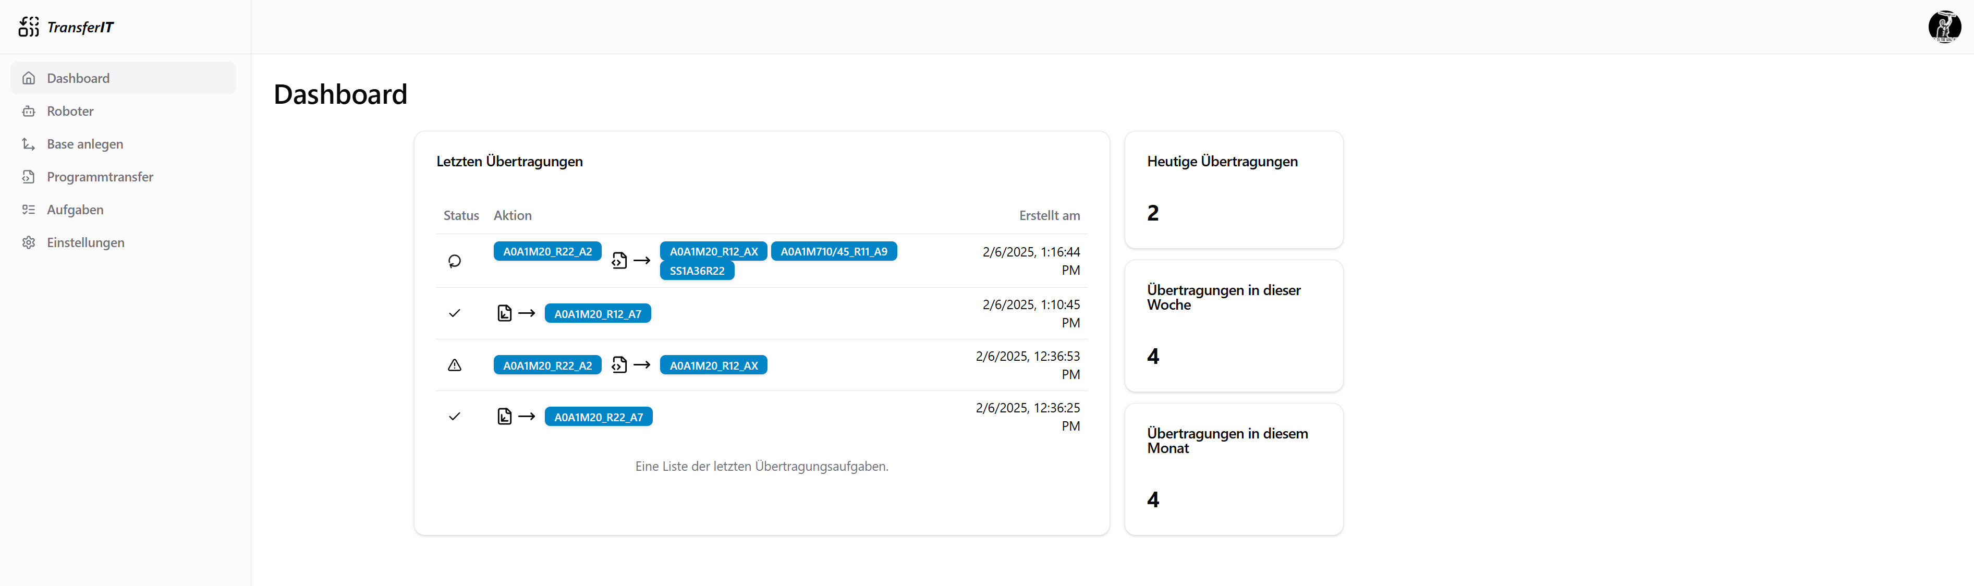The width and height of the screenshot is (1974, 586).
Task: Navigate to Aufgaben in the sidebar
Action: click(75, 210)
